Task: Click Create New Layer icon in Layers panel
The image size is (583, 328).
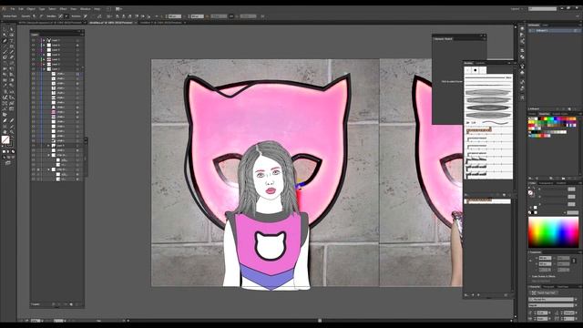Action: [71, 304]
